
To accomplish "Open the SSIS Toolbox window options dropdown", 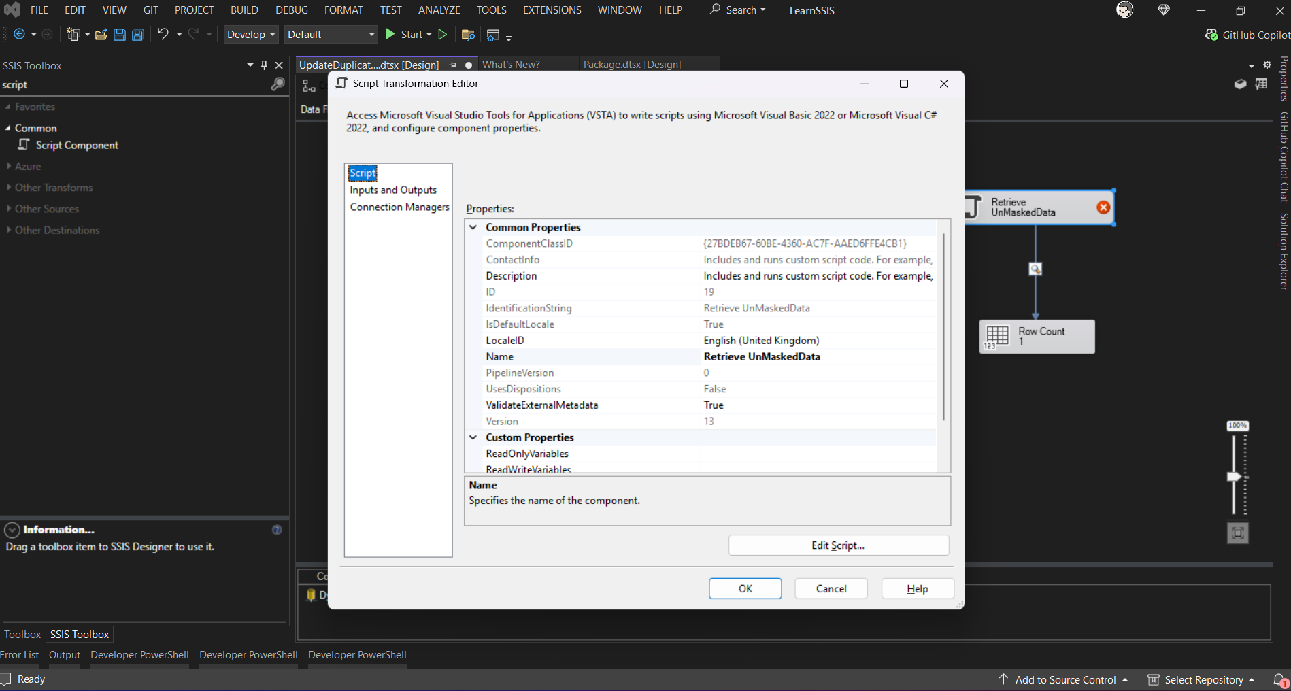I will click(250, 65).
